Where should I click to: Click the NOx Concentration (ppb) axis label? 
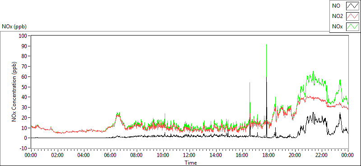click(15, 92)
